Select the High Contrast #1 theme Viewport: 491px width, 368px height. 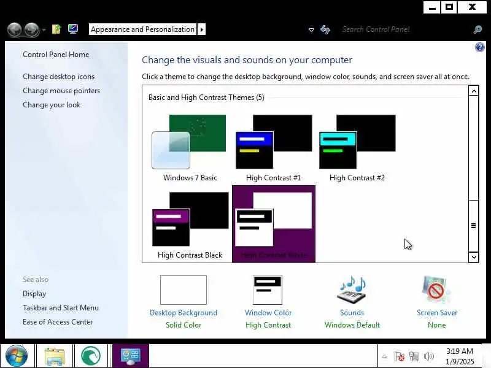[x=273, y=148]
